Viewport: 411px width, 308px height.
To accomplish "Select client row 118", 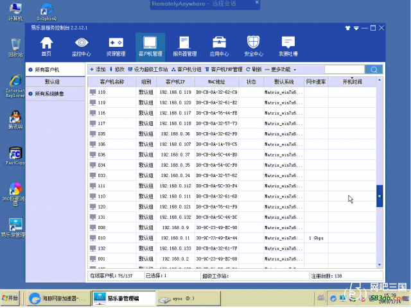I will coord(232,92).
